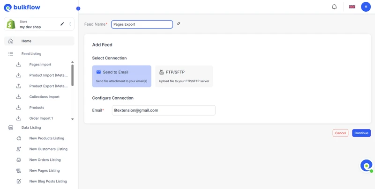This screenshot has width=375, height=189.
Task: Open New Orders Listing
Action: pyautogui.click(x=45, y=160)
